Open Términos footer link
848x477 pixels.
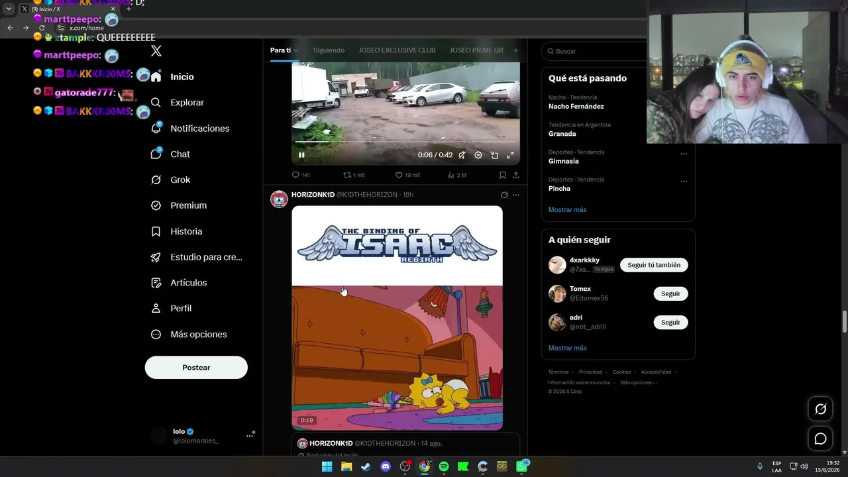tap(558, 372)
